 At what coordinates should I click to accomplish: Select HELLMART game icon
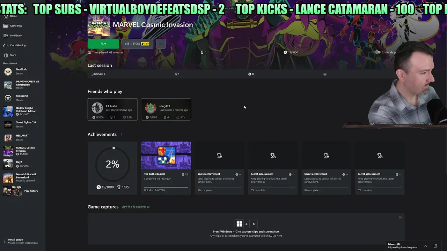pyautogui.click(x=8, y=138)
